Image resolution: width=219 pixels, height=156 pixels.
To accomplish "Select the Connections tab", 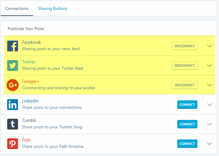I will [17, 8].
